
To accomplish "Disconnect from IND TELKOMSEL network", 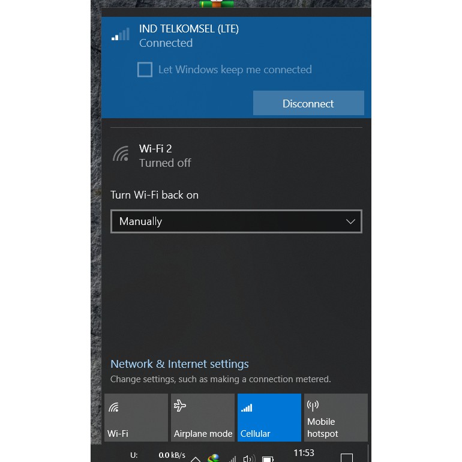I will [x=308, y=103].
